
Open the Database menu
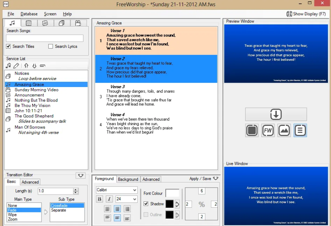point(29,14)
